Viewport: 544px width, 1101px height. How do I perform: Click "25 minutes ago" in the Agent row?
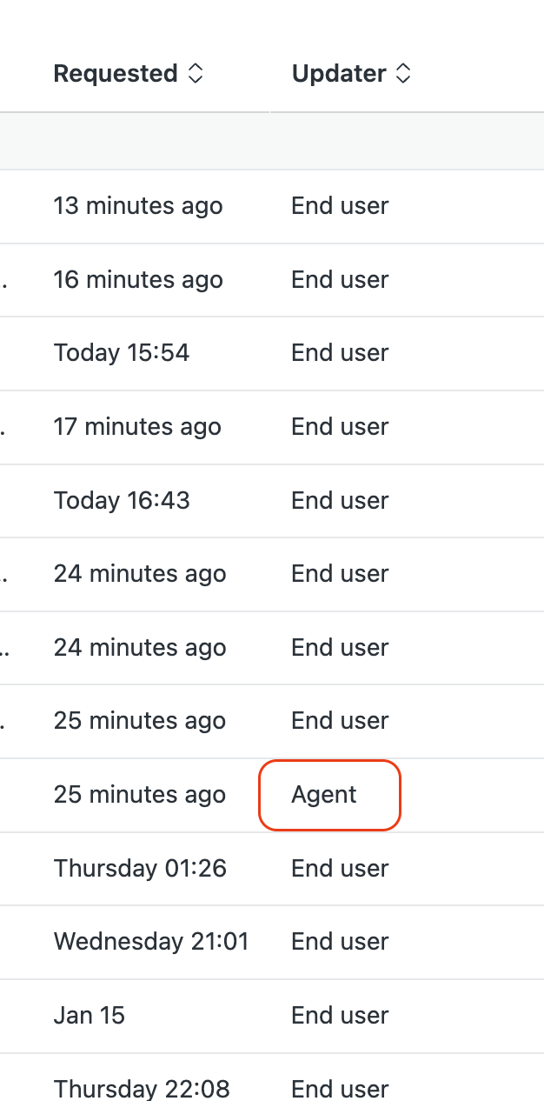click(x=140, y=795)
